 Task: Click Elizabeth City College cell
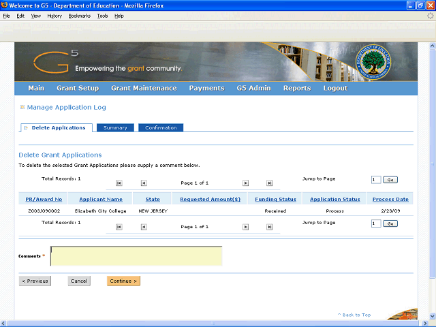[100, 211]
